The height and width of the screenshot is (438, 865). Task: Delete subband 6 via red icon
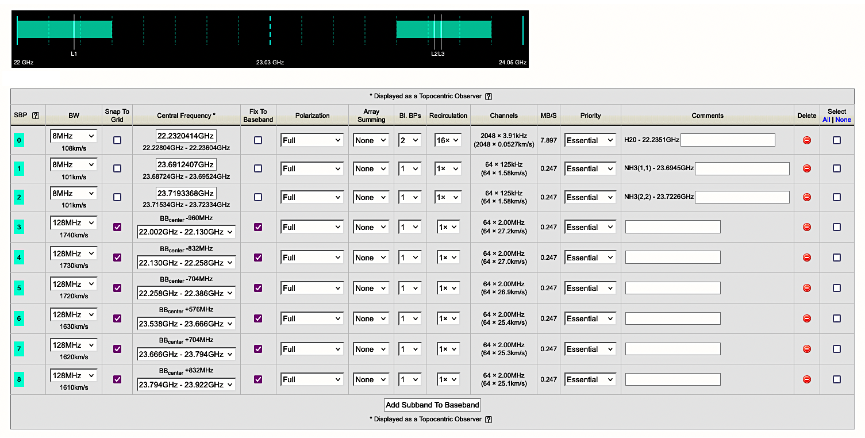click(x=806, y=318)
